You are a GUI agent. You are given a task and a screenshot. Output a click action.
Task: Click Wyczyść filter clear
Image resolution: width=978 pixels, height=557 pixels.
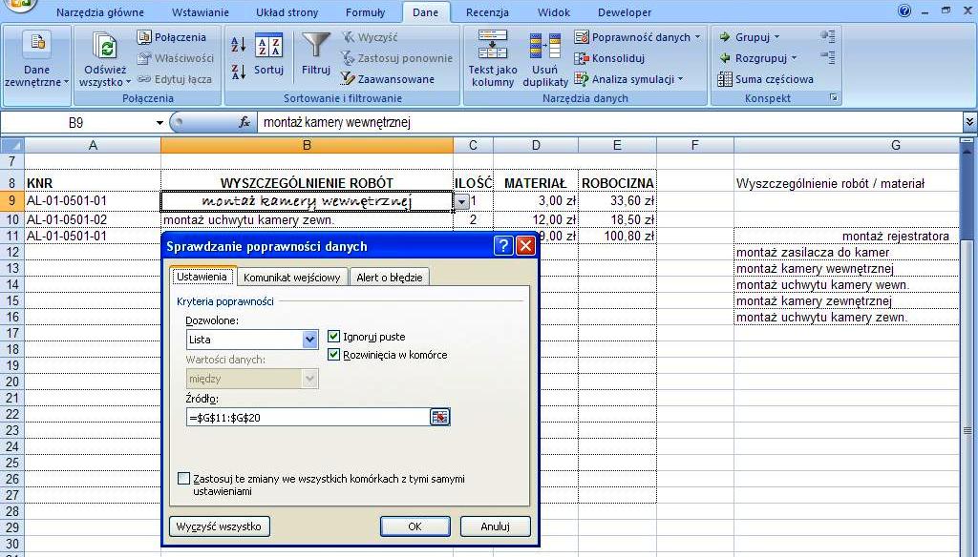[x=370, y=37]
